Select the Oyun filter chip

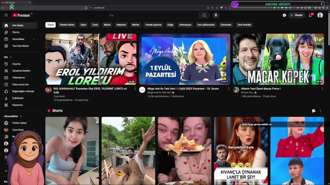click(83, 25)
